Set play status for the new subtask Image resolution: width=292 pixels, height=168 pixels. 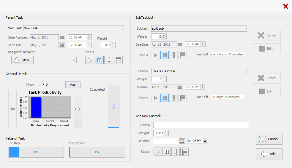click(158, 152)
